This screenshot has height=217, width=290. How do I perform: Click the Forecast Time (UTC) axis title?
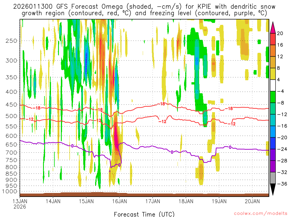[144, 214]
